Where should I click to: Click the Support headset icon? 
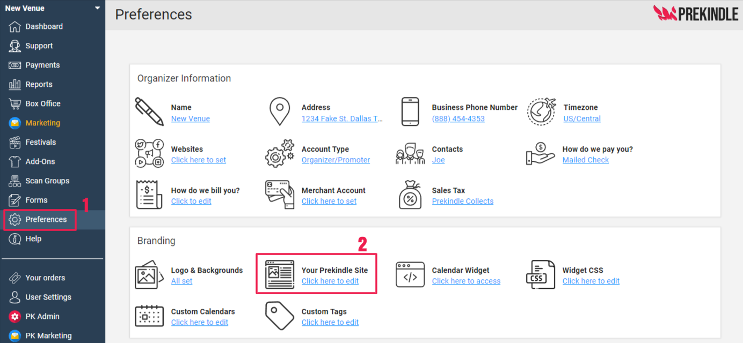pos(15,46)
